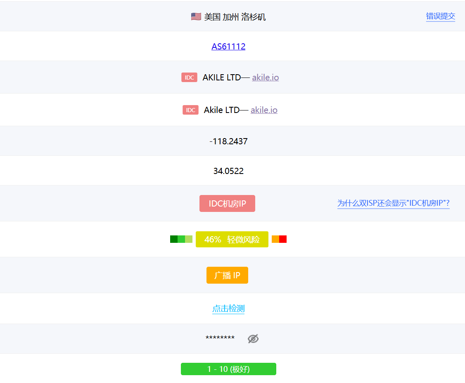This screenshot has height=383, width=465.
Task: Click the dark green risk bar segment
Action: tap(173, 239)
